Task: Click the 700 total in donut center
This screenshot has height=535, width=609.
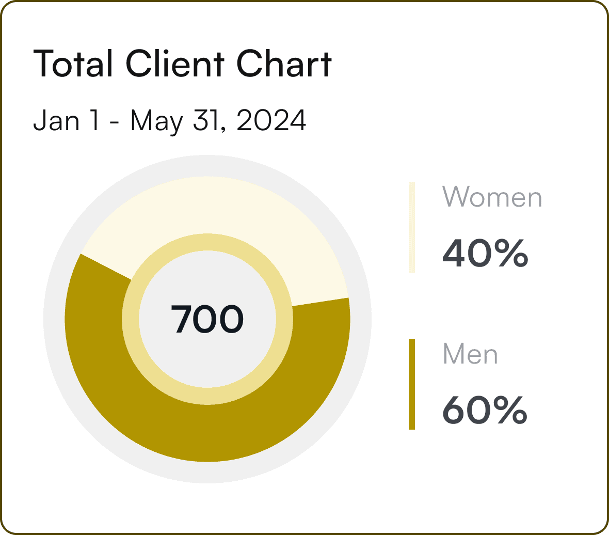Action: [207, 319]
